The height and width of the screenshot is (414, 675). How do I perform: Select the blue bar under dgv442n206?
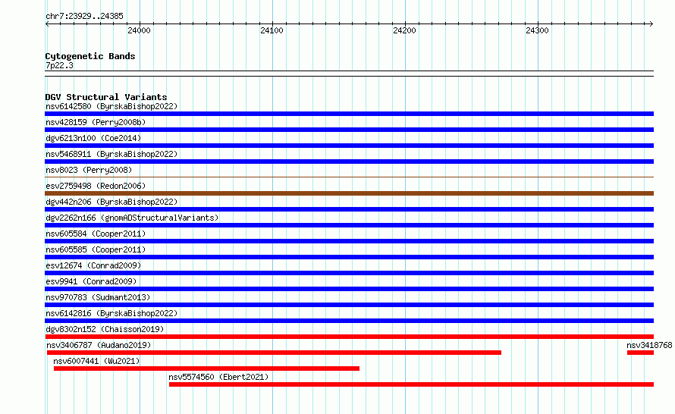349,209
